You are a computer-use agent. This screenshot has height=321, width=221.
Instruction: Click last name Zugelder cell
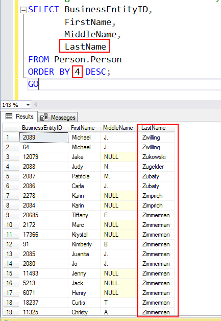coord(156,167)
